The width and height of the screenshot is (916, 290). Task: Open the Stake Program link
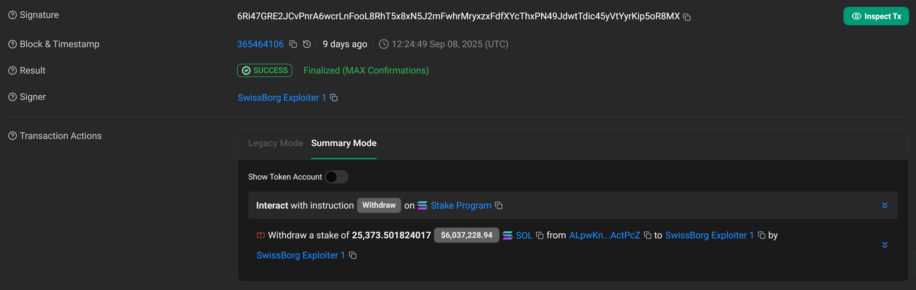point(461,205)
